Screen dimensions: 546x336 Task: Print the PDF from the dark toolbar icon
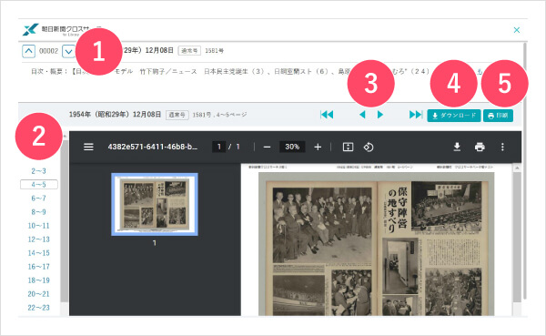(x=480, y=147)
